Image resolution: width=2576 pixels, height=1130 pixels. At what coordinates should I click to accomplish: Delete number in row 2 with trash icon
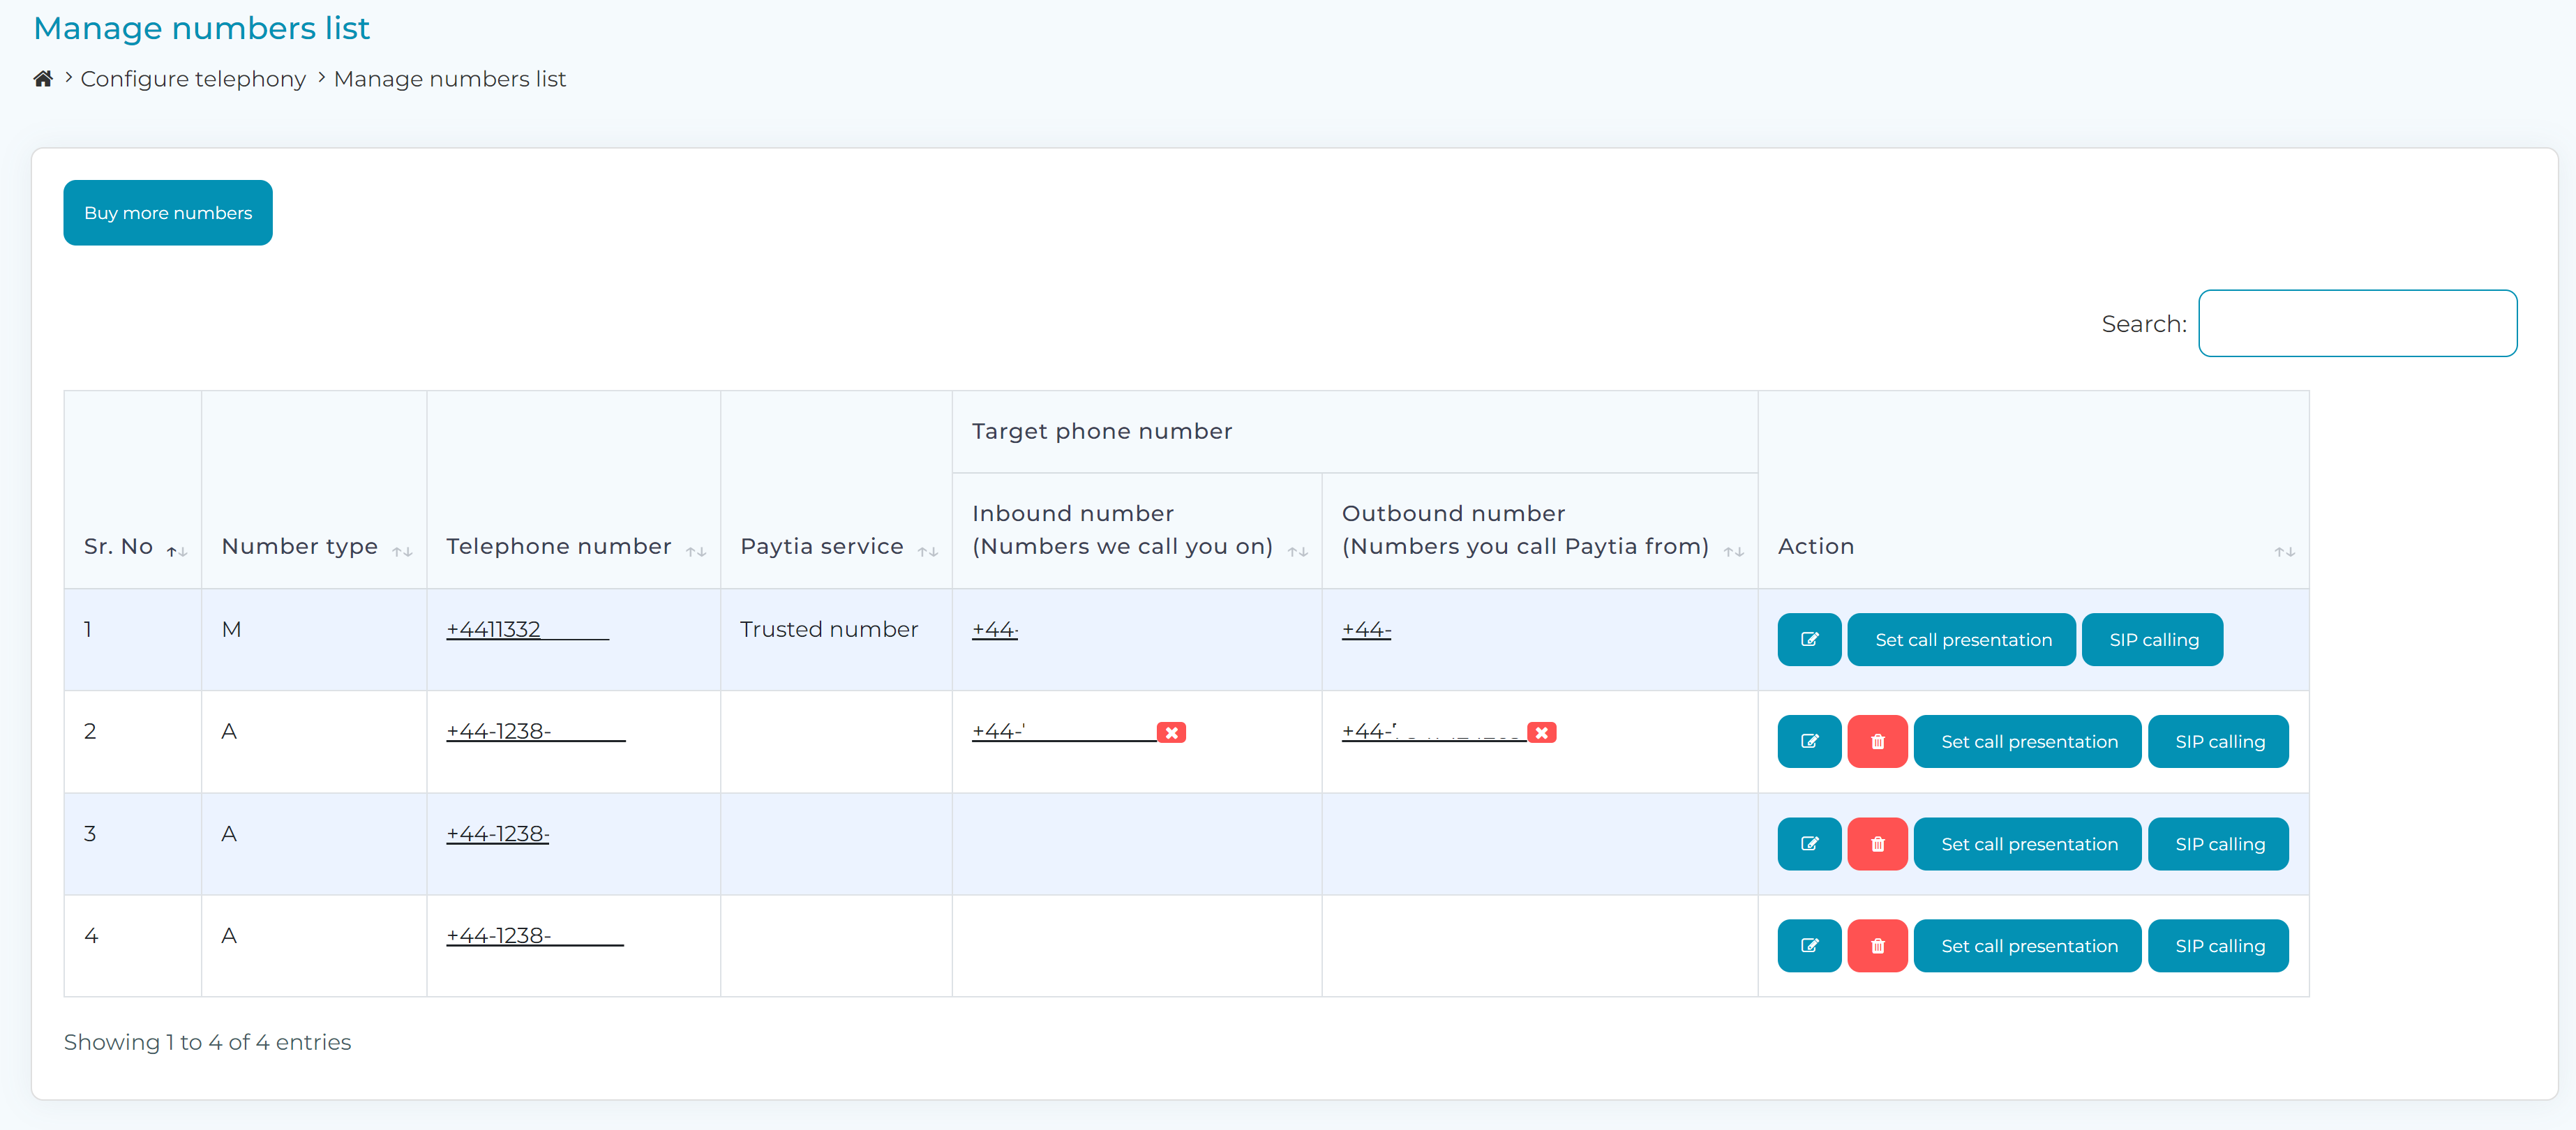tap(1877, 742)
